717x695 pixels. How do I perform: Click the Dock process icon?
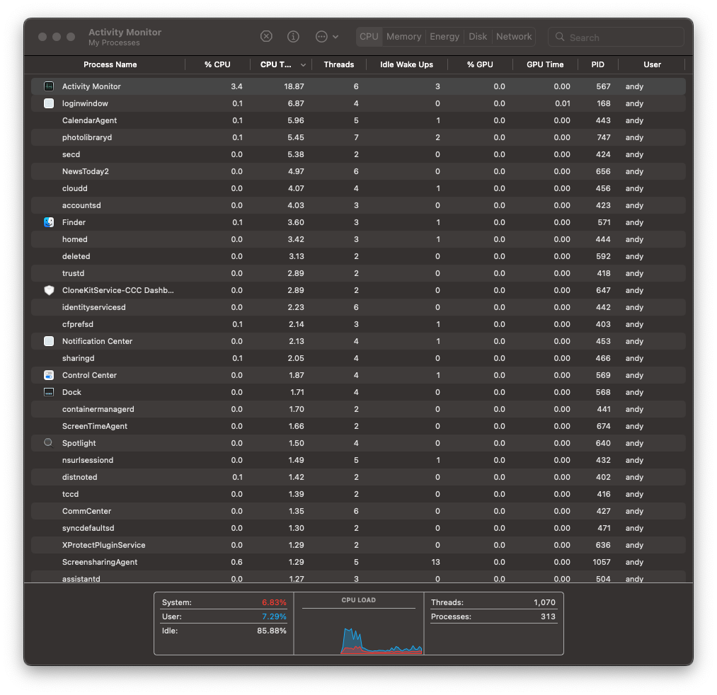(x=49, y=392)
